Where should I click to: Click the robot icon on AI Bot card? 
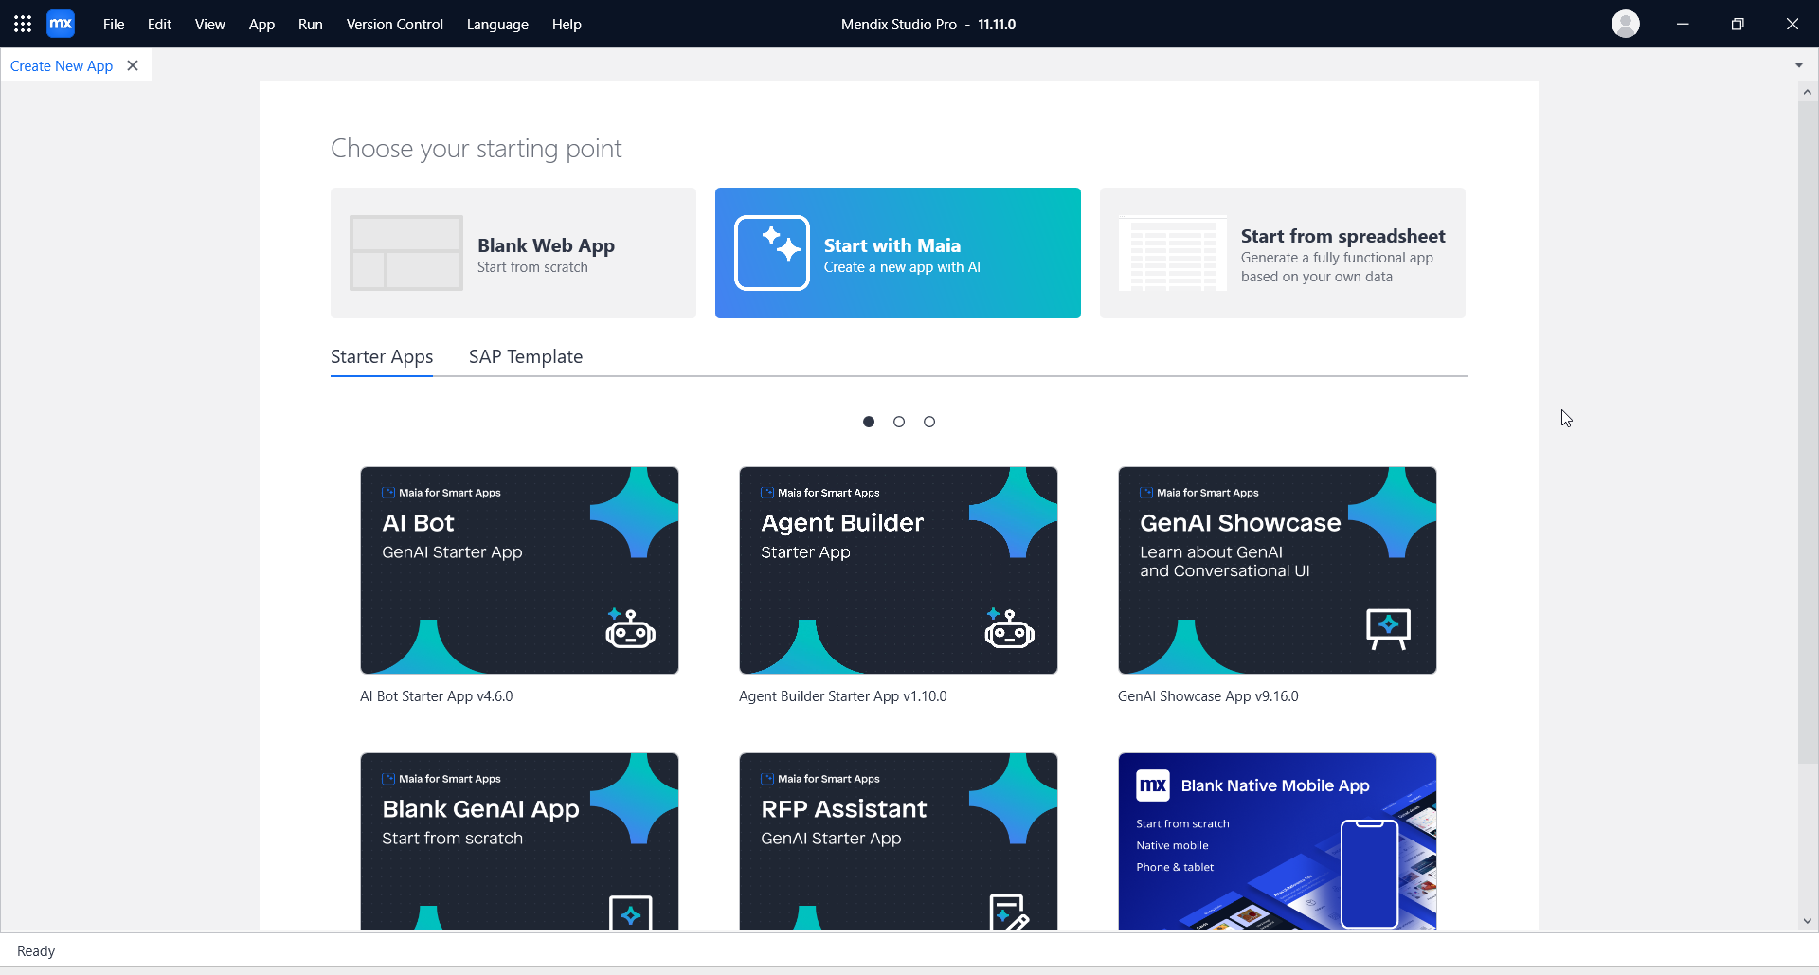[x=630, y=629]
